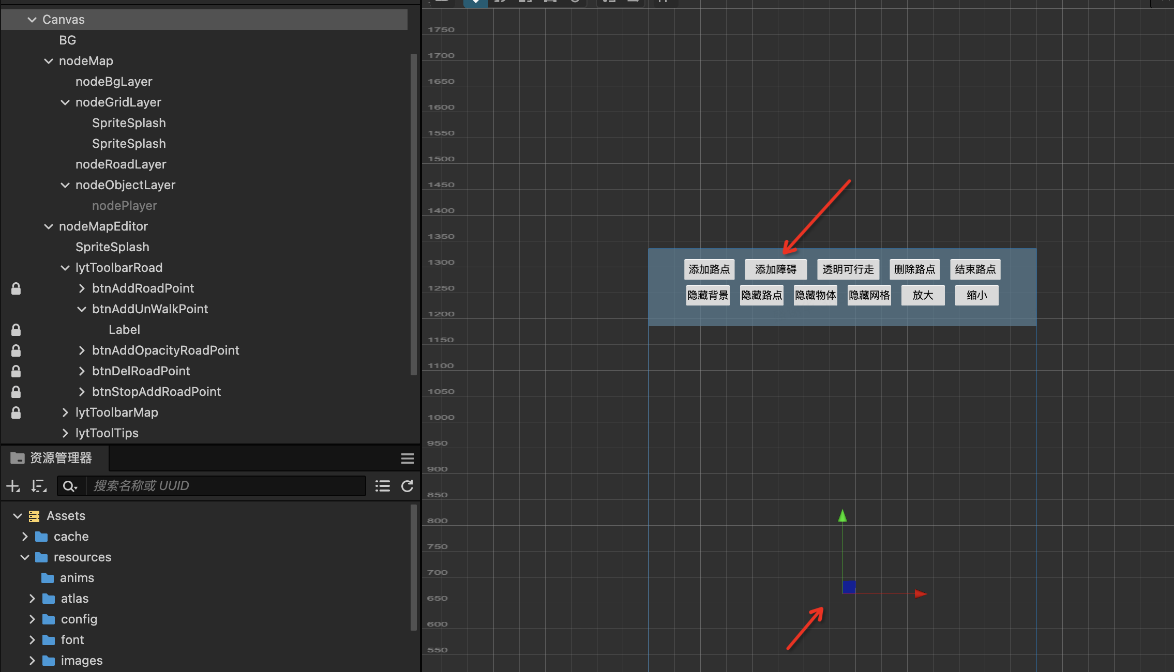Click the resources folder icon
The height and width of the screenshot is (672, 1174).
[x=41, y=557]
